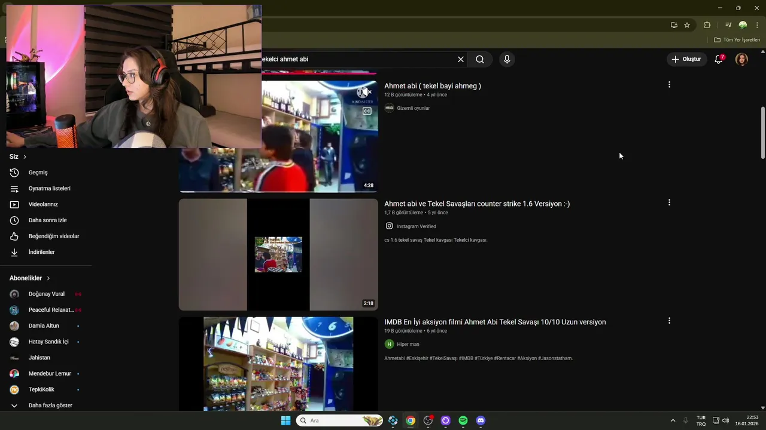Click the taskbar Ara search box
The height and width of the screenshot is (430, 766).
click(339, 420)
